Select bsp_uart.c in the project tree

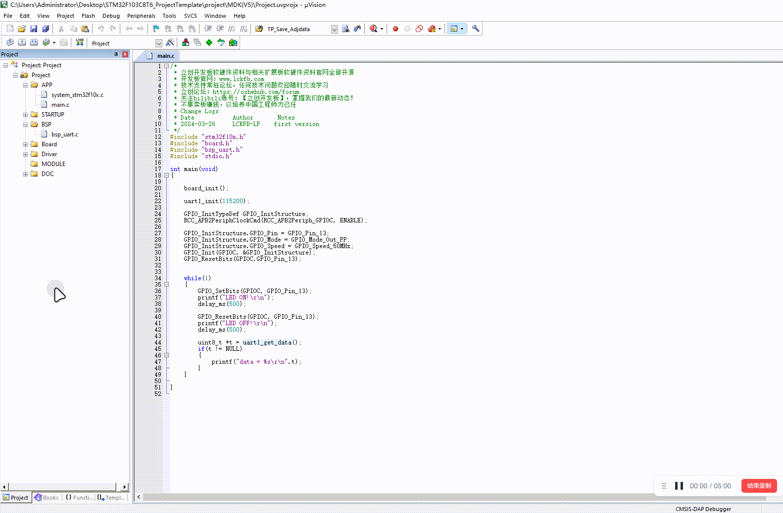[65, 134]
